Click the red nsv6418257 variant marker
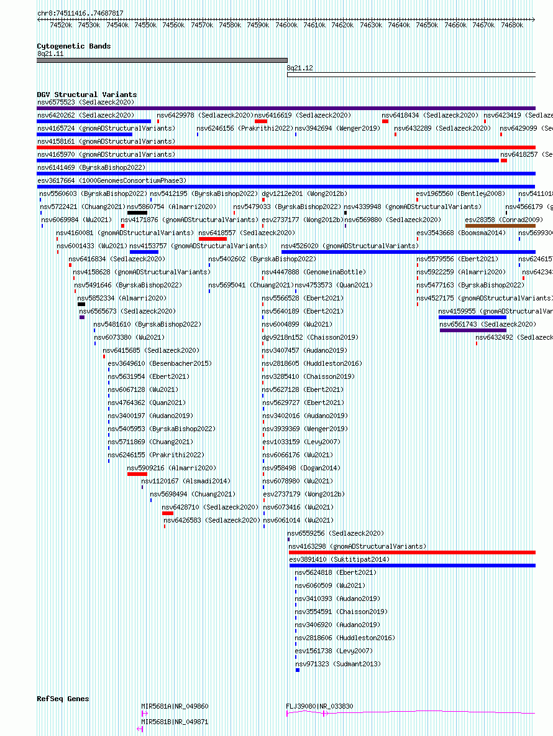 (x=504, y=161)
